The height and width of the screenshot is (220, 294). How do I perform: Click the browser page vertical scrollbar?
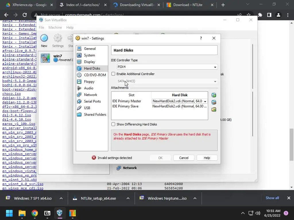tap(291, 144)
